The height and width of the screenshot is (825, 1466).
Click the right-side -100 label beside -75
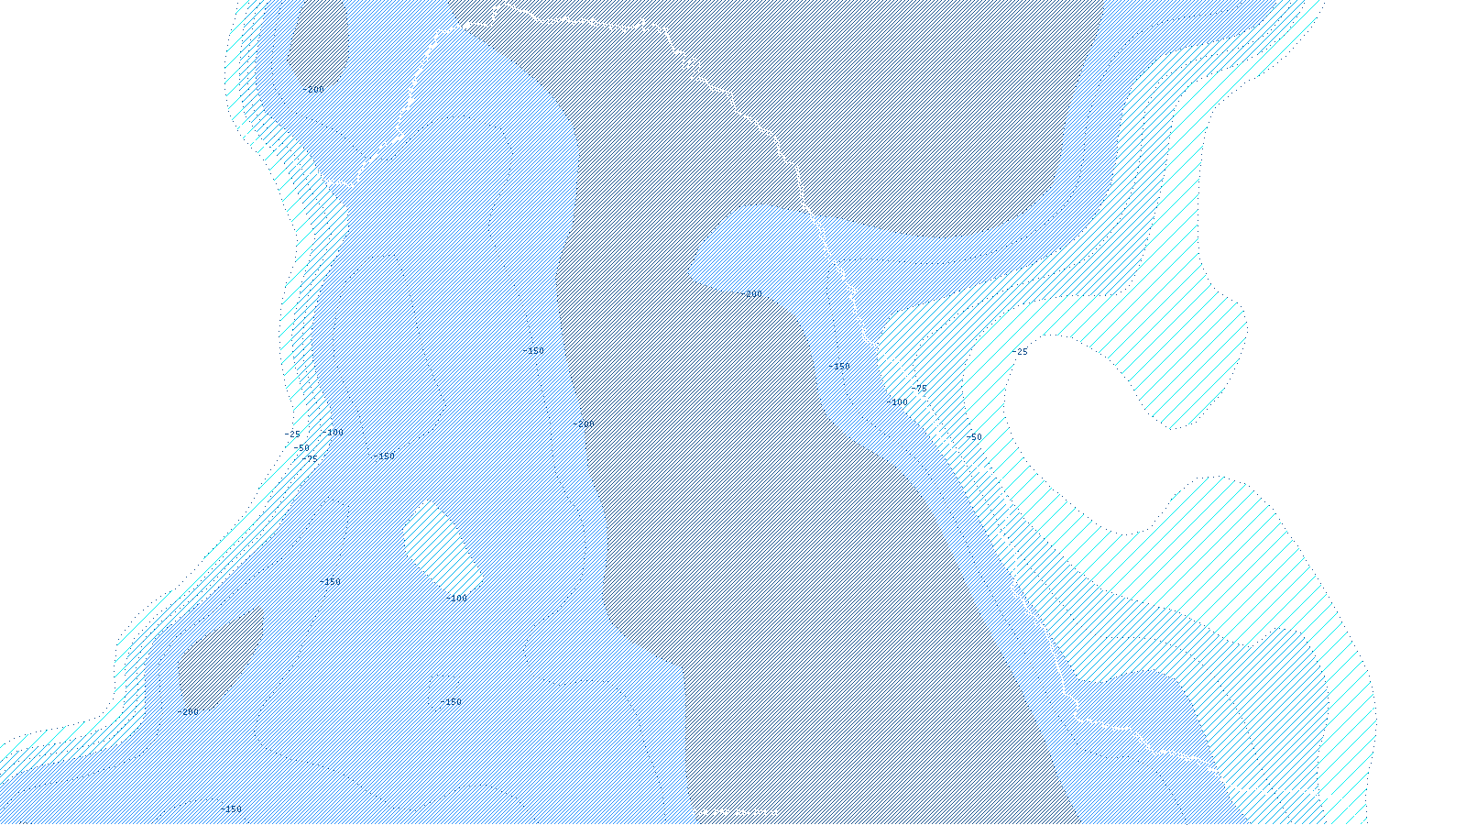click(897, 402)
